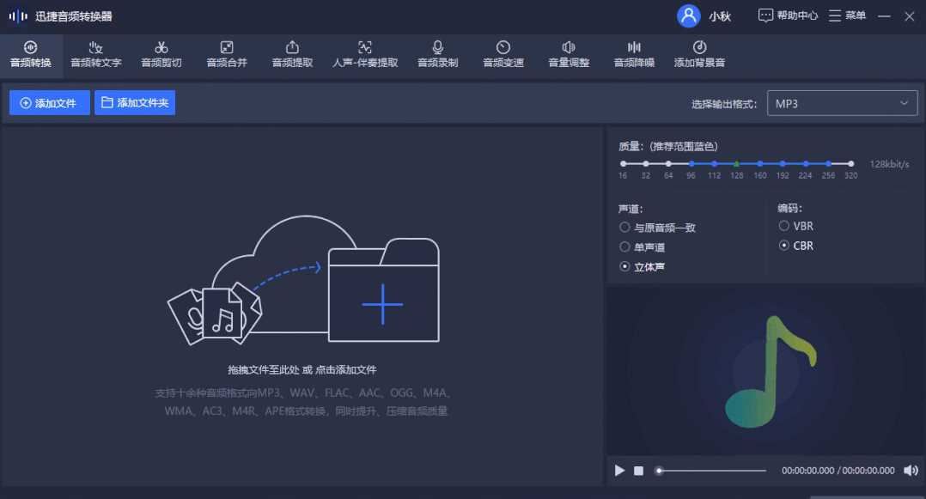Select 与原音频一致 channel option
The image size is (926, 499).
tap(624, 228)
